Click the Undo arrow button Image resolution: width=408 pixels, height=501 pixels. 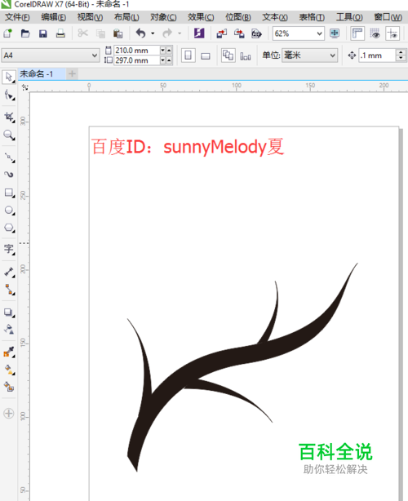coord(140,33)
